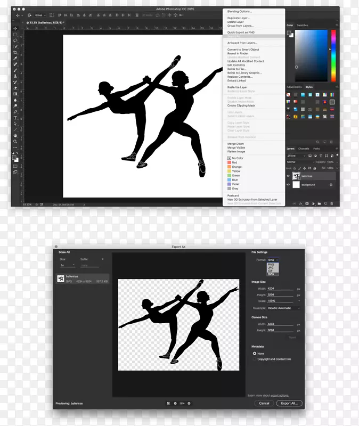Open the export options link

click(x=280, y=396)
